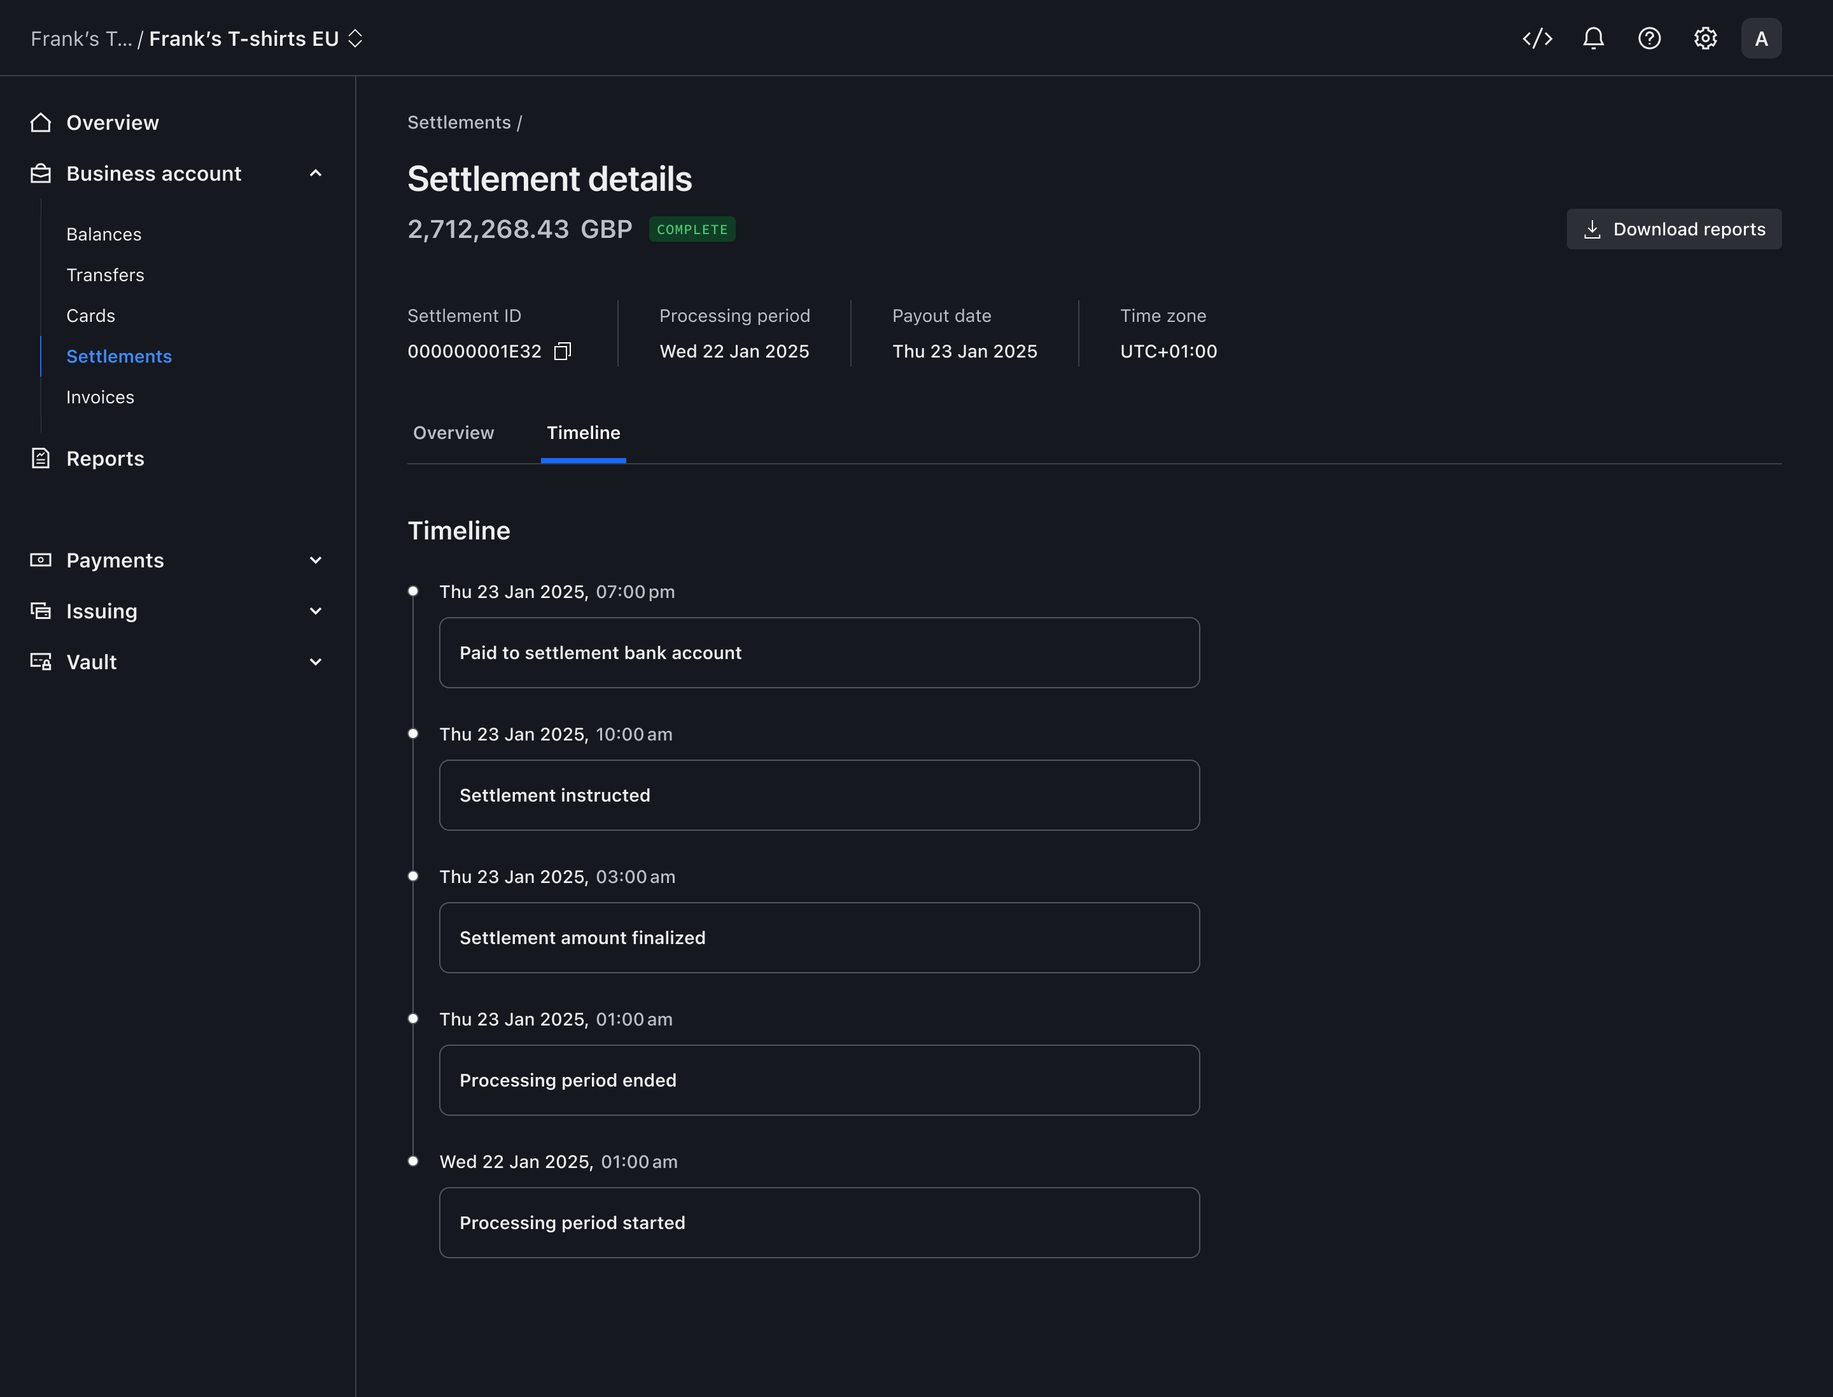The width and height of the screenshot is (1833, 1397).
Task: Go to Balances in sidebar
Action: (x=104, y=233)
